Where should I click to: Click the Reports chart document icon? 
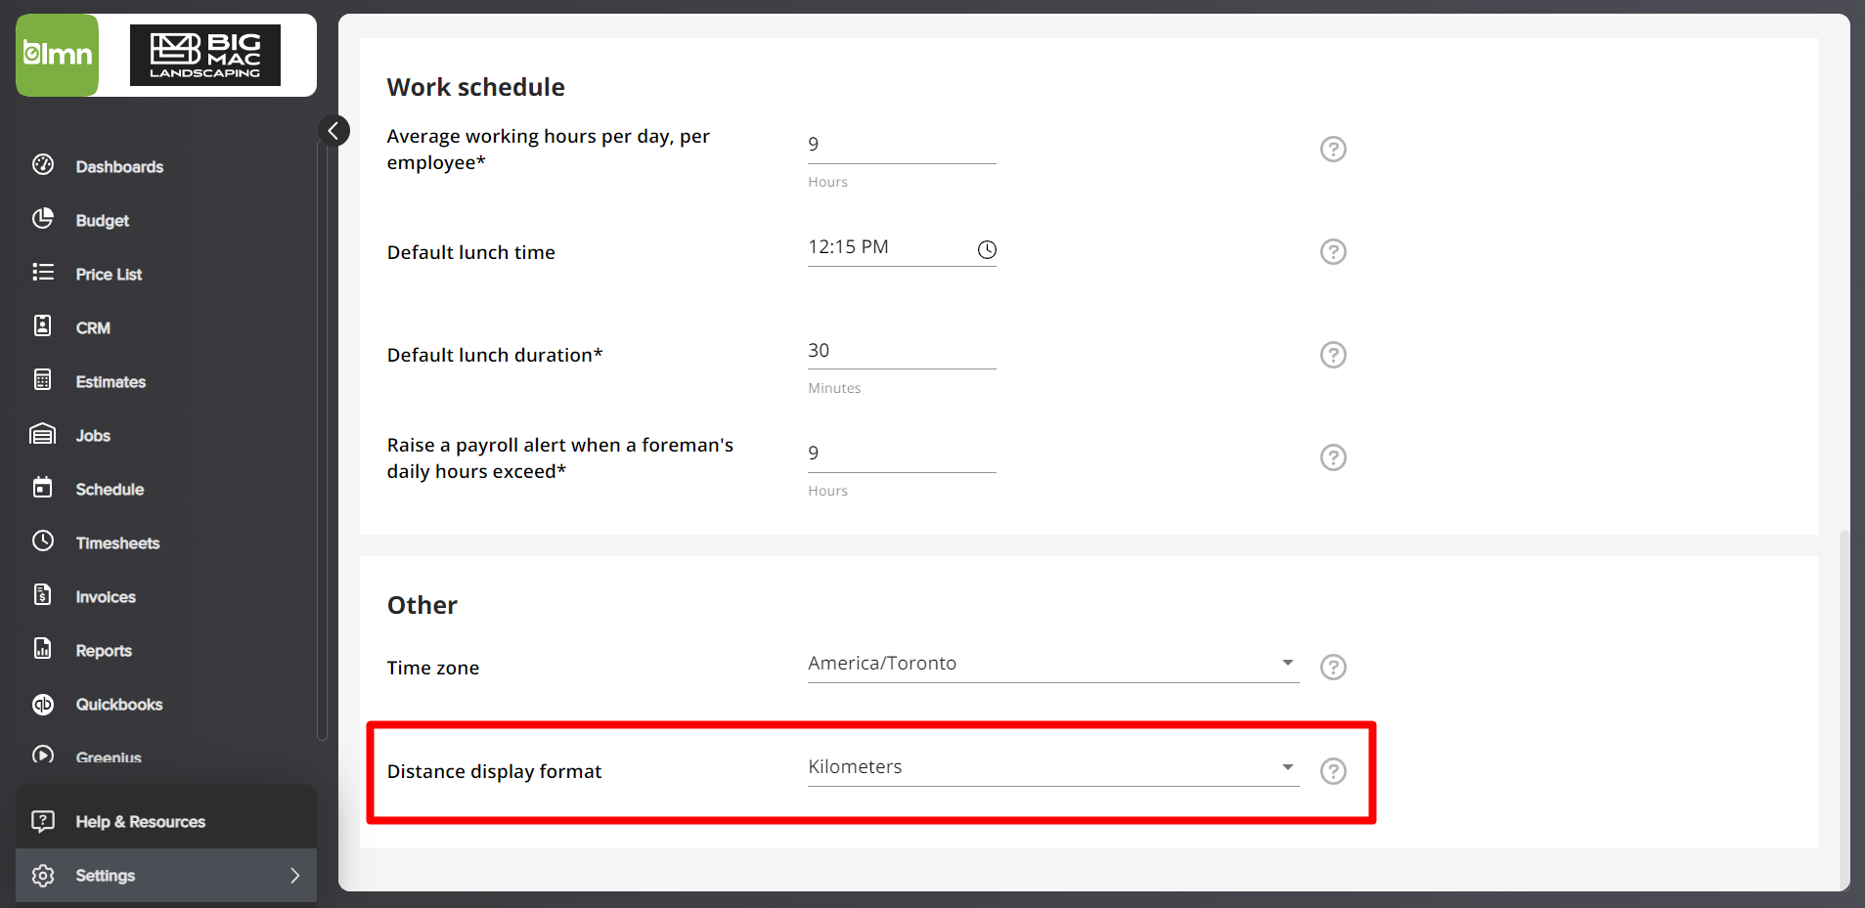point(43,648)
